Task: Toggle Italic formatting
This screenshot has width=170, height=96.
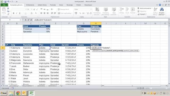Action: click(x=16, y=13)
